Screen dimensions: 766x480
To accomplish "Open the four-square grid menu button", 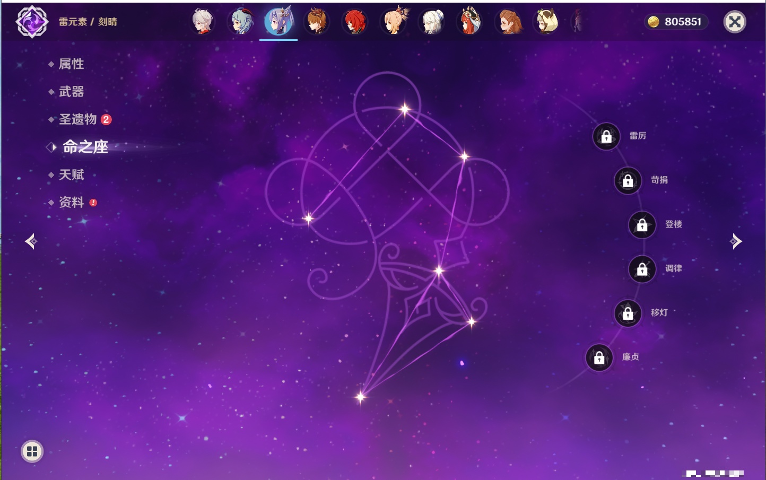I will (32, 451).
